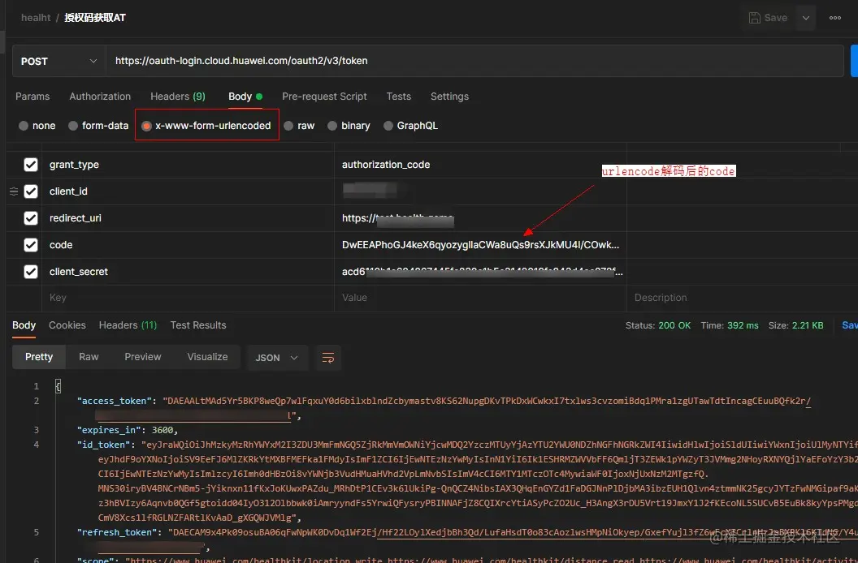Click the "id_token" key in response

104,445
